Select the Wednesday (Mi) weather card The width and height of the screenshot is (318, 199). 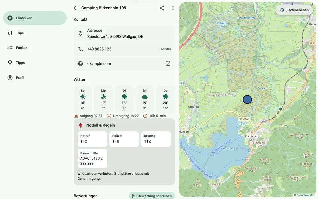145,99
